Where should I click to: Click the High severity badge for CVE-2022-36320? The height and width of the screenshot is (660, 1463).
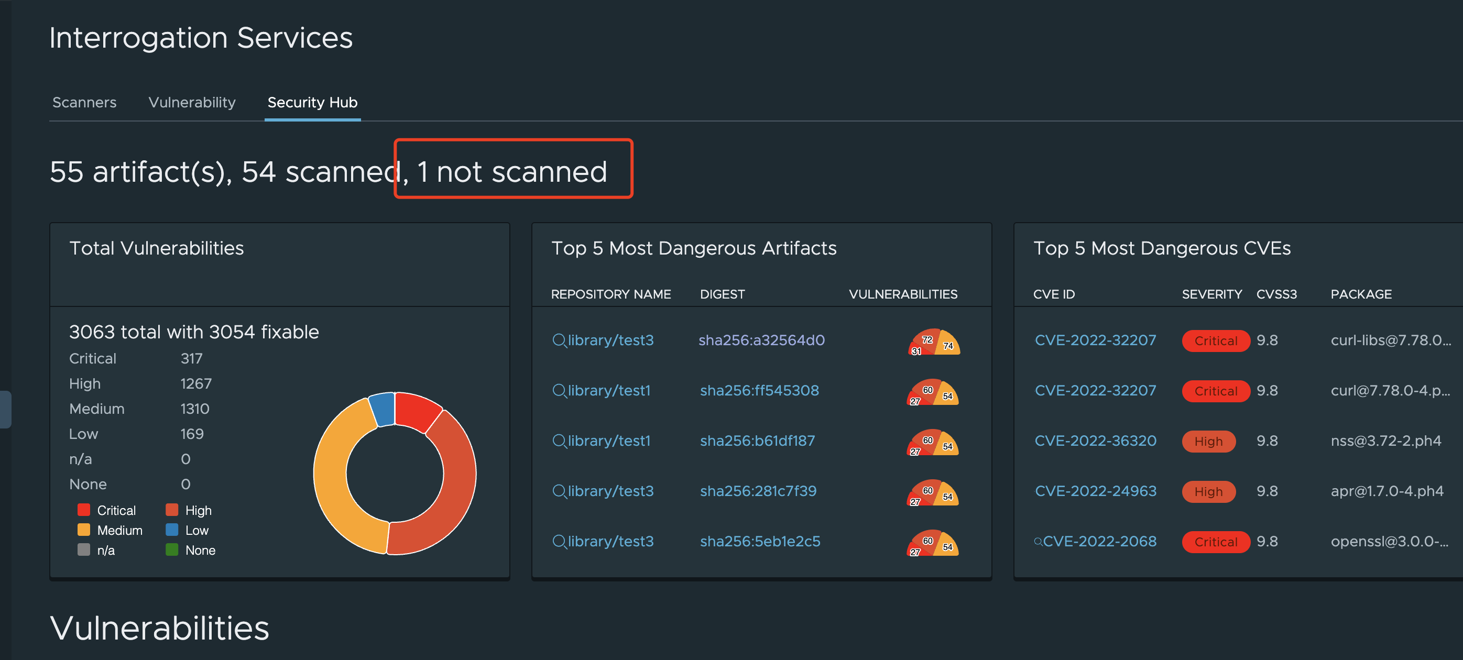pyautogui.click(x=1208, y=441)
